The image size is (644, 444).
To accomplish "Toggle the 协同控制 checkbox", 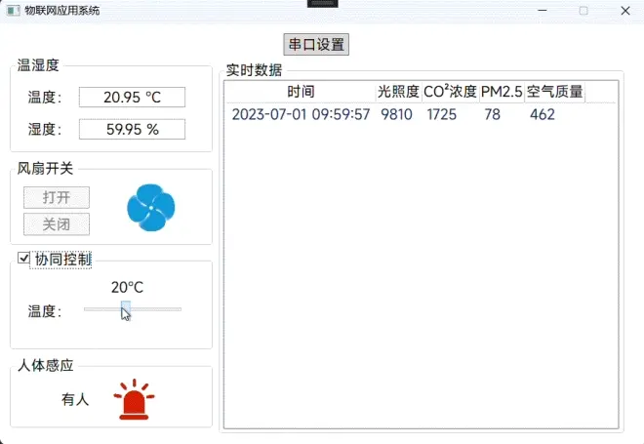I will tap(23, 259).
